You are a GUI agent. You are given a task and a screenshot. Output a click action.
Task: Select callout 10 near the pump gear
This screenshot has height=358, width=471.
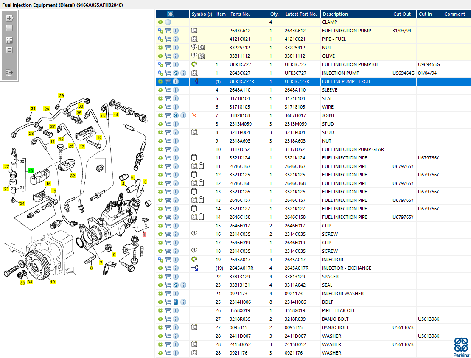click(53, 282)
